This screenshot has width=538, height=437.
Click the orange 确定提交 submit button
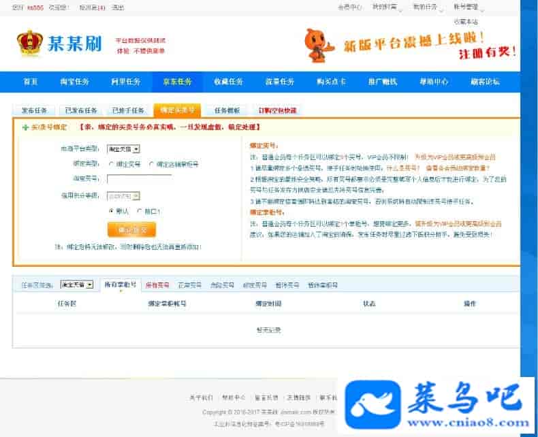(131, 230)
